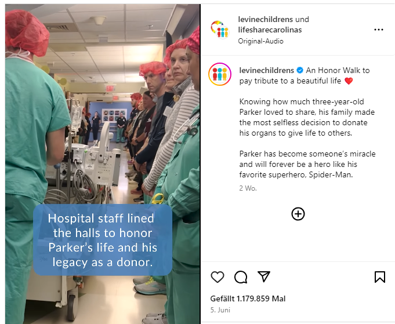Click the 5. Juni post date
This screenshot has height=324, width=395.
(x=220, y=310)
